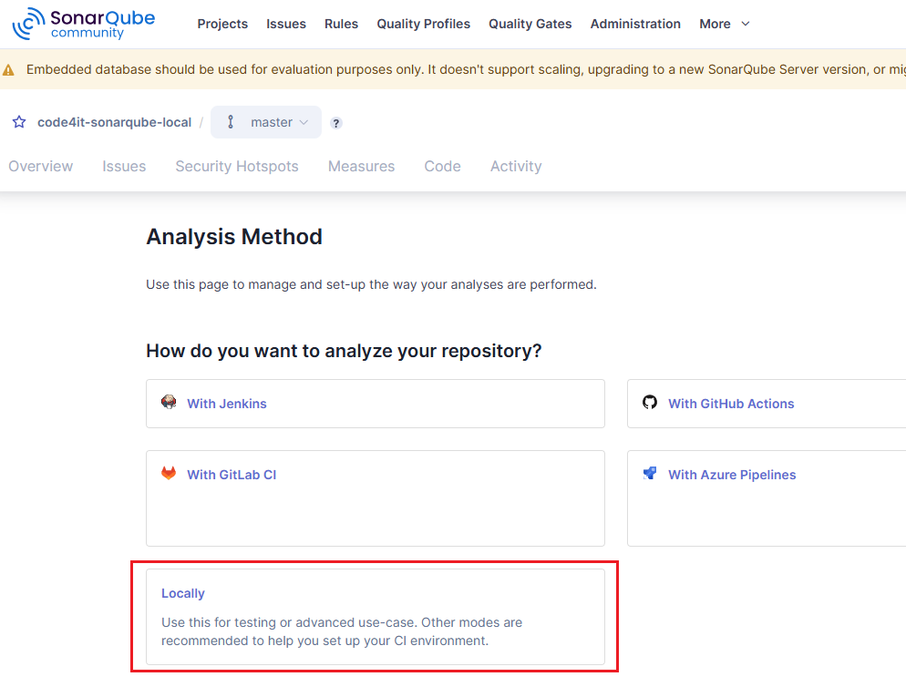Image resolution: width=906 pixels, height=687 pixels.
Task: Open the Administration menu item
Action: (x=635, y=24)
